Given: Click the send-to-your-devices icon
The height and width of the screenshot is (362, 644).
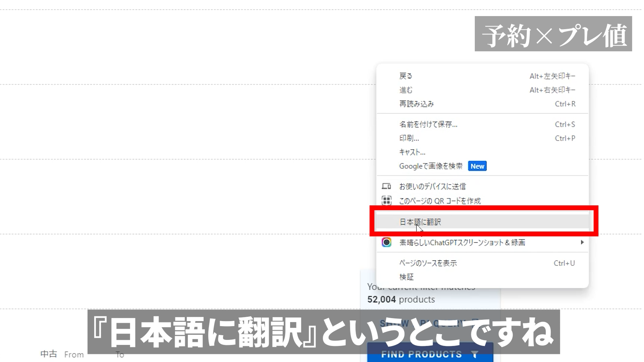Looking at the screenshot, I should 386,186.
